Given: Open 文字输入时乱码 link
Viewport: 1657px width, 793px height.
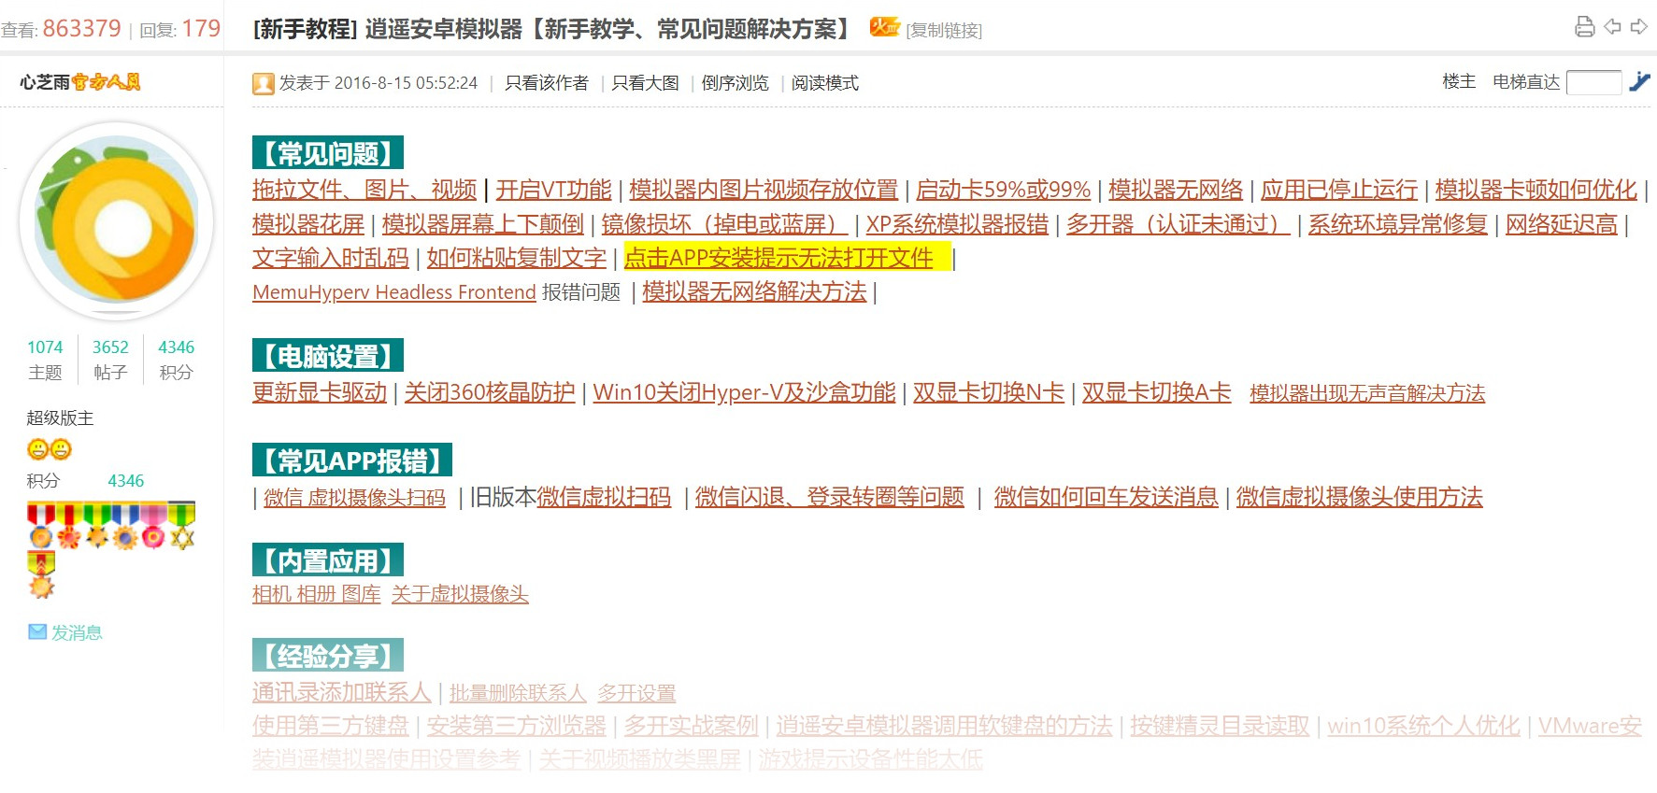Looking at the screenshot, I should point(331,258).
